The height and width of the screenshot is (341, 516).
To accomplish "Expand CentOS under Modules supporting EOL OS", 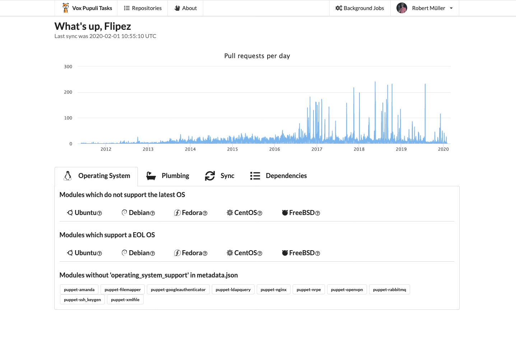I will point(244,253).
